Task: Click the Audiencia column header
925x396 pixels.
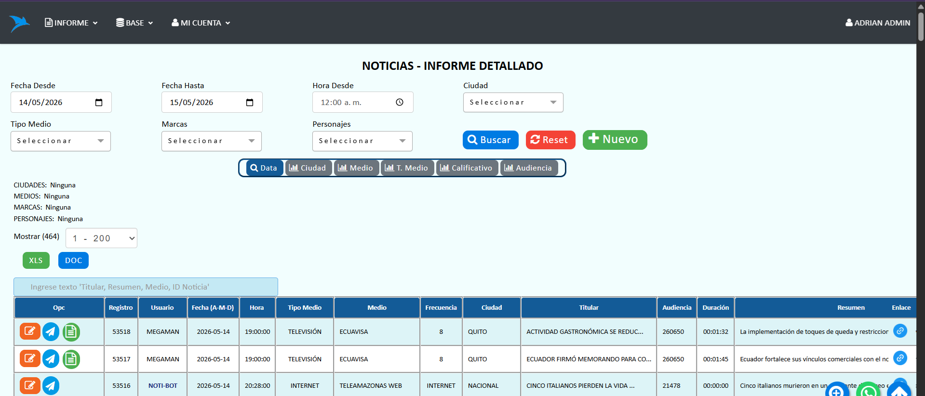Action: (x=677, y=307)
